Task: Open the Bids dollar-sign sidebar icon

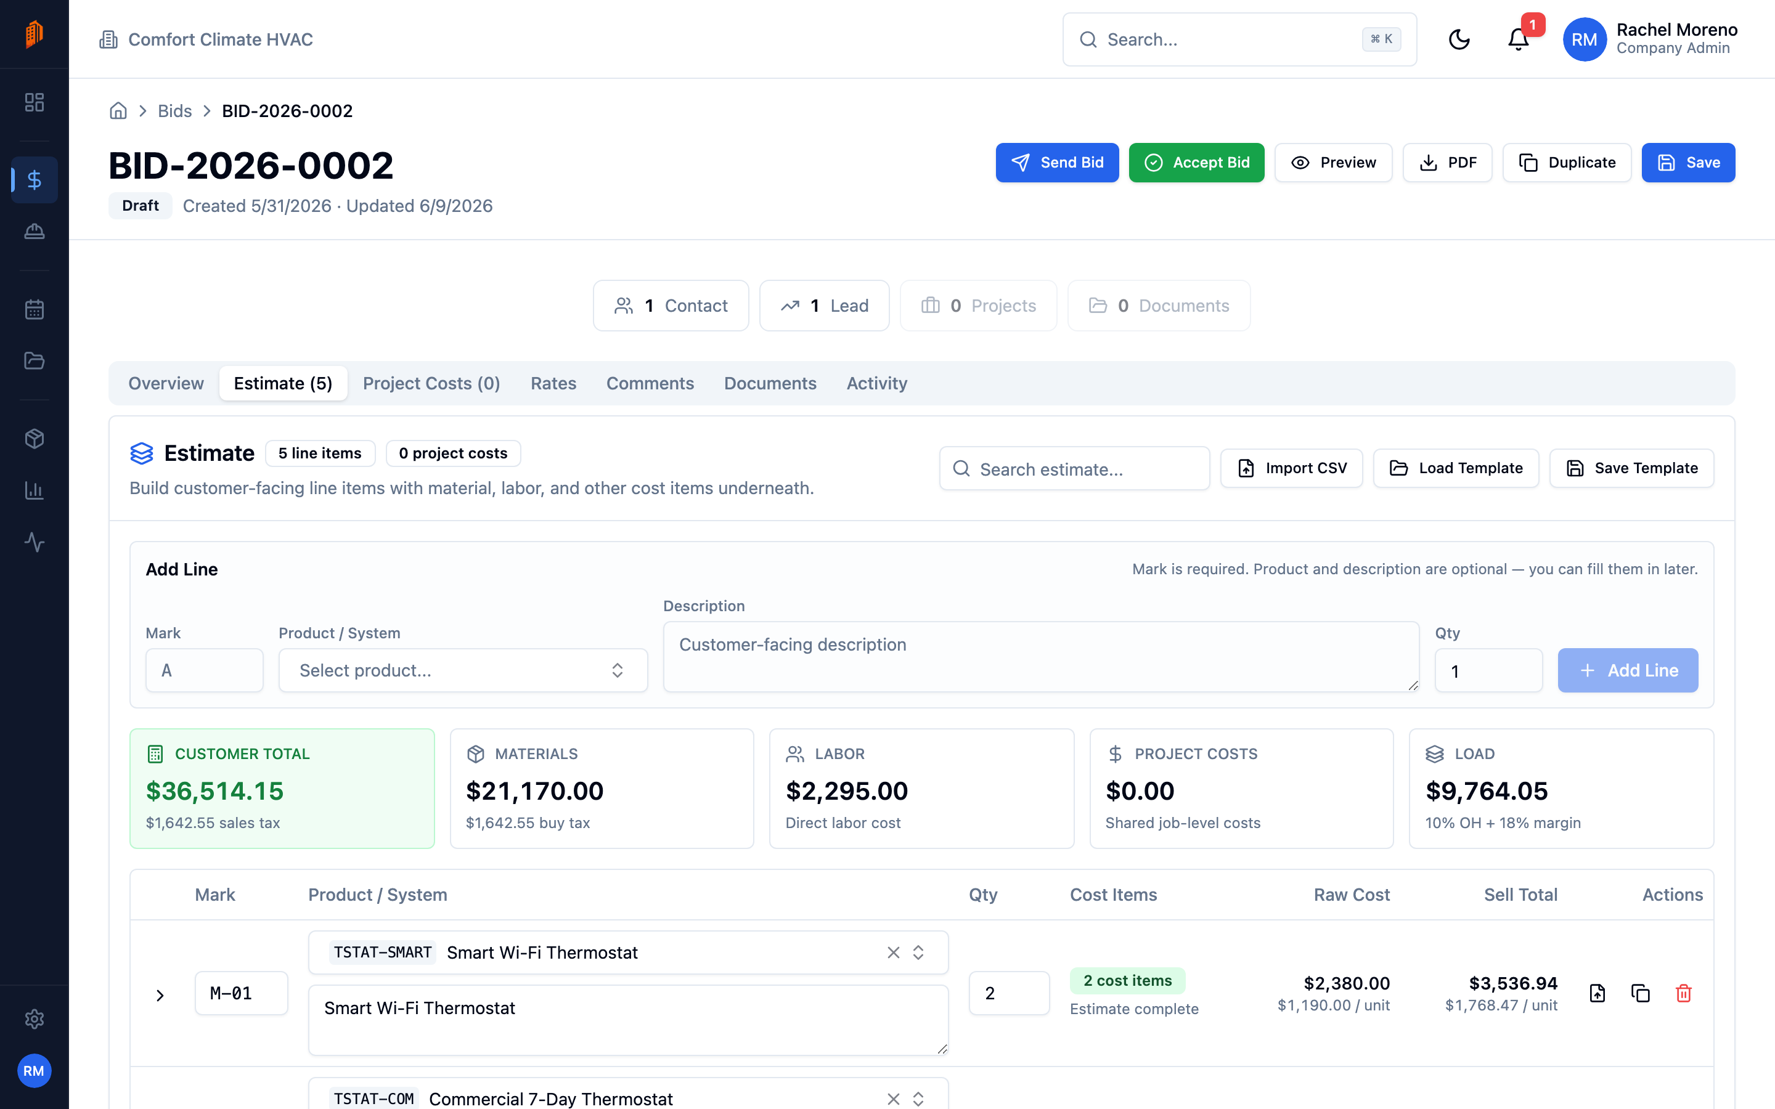Action: point(34,180)
